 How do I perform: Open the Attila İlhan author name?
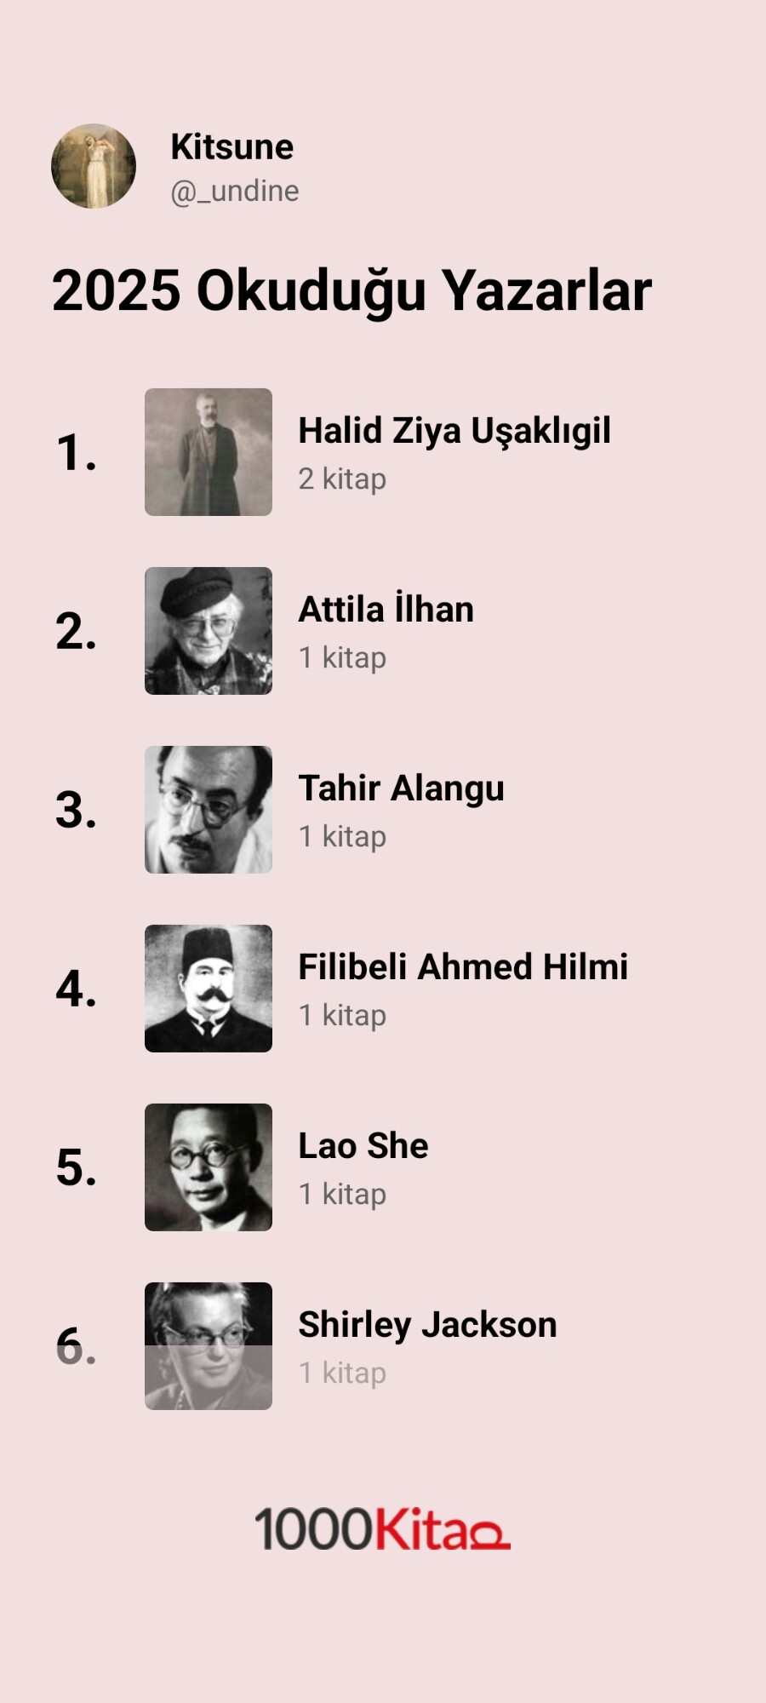(x=386, y=610)
